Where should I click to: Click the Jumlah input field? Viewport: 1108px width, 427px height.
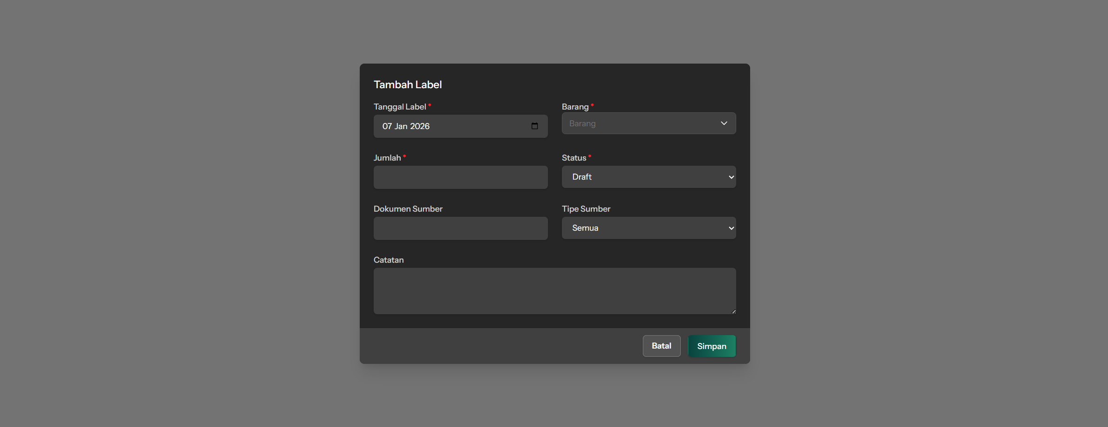click(x=460, y=177)
